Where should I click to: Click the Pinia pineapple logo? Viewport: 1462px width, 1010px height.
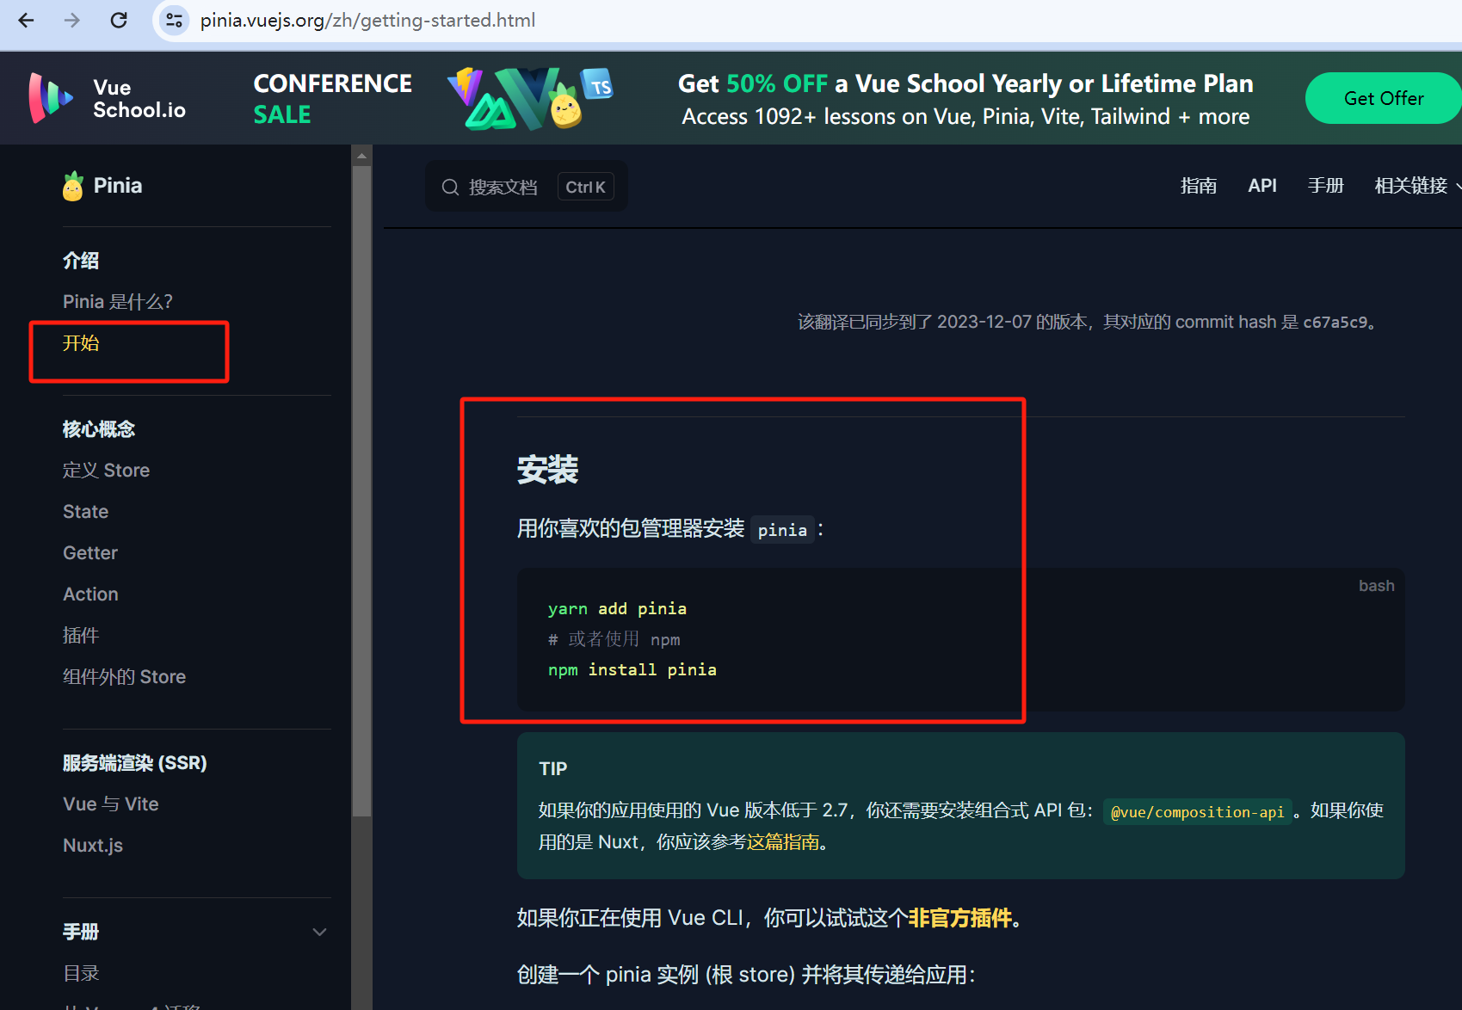[73, 185]
